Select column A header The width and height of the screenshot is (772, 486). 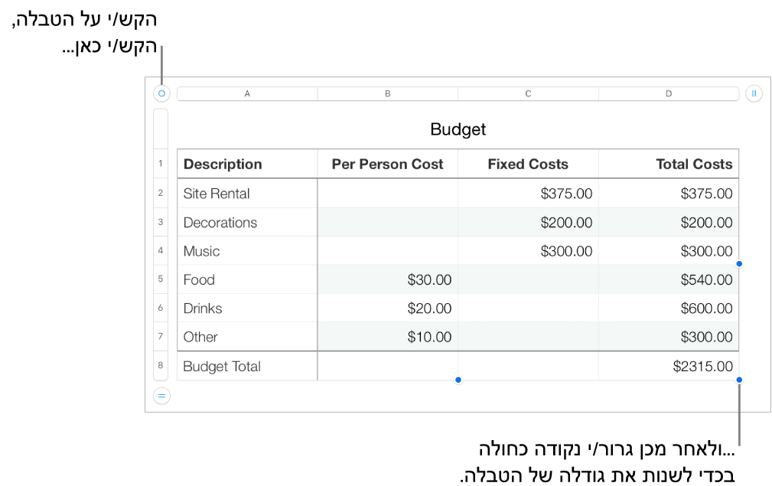point(247,93)
